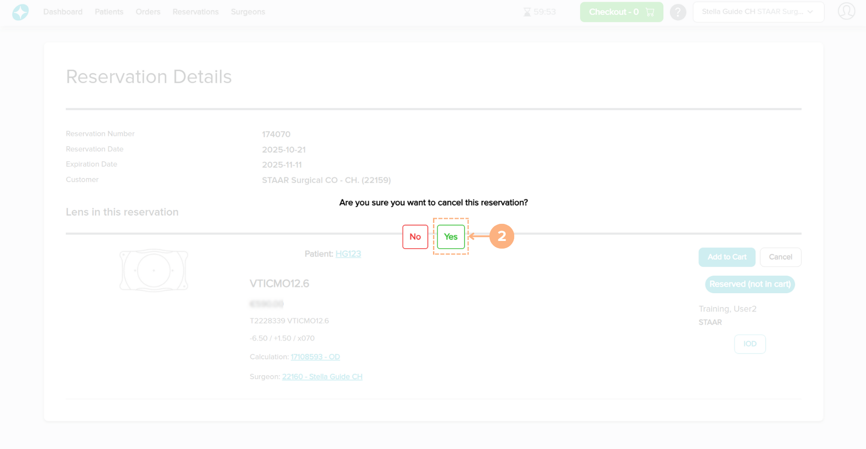Go to the Patients page
This screenshot has height=449, width=866.
point(109,12)
